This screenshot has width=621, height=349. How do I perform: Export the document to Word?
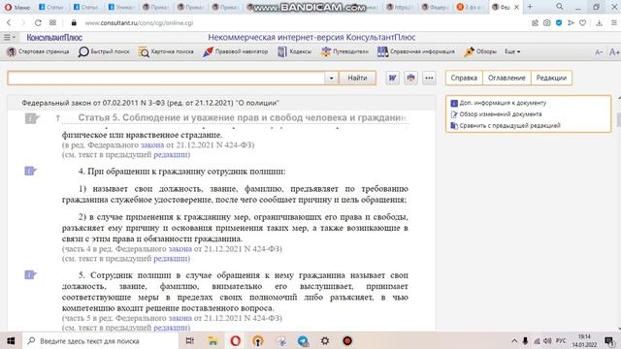coord(392,78)
